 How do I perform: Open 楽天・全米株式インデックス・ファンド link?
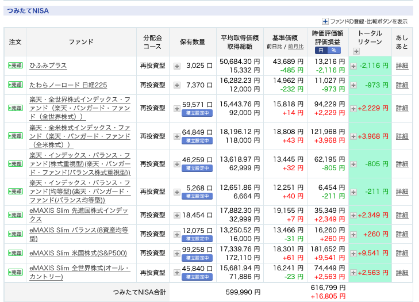tap(80, 136)
